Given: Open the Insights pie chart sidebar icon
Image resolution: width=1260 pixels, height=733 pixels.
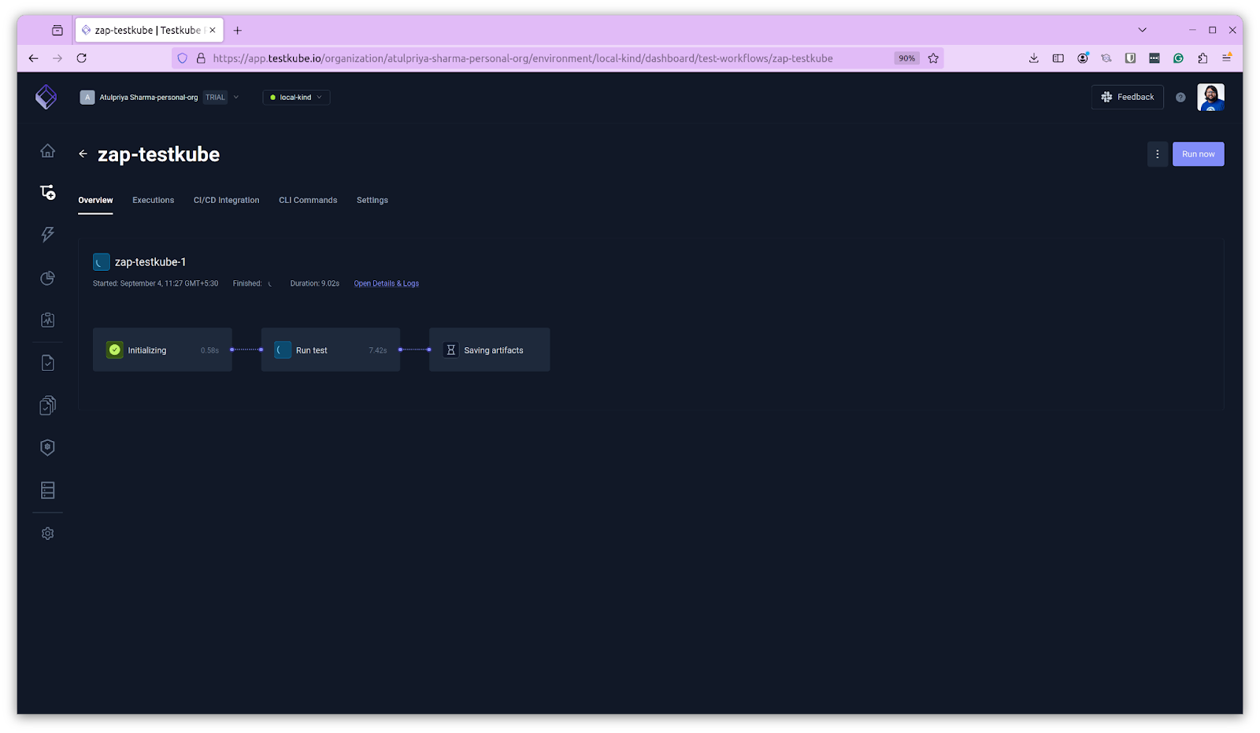Looking at the screenshot, I should coord(48,278).
